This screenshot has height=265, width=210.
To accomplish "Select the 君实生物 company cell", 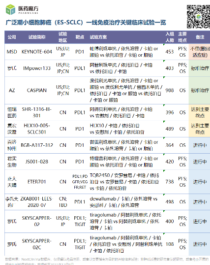I will click(x=12, y=162).
